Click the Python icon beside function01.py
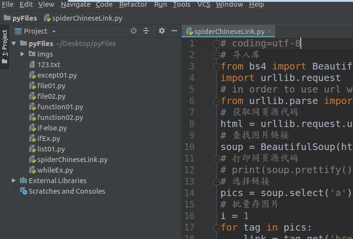353x239 pixels. (33, 107)
